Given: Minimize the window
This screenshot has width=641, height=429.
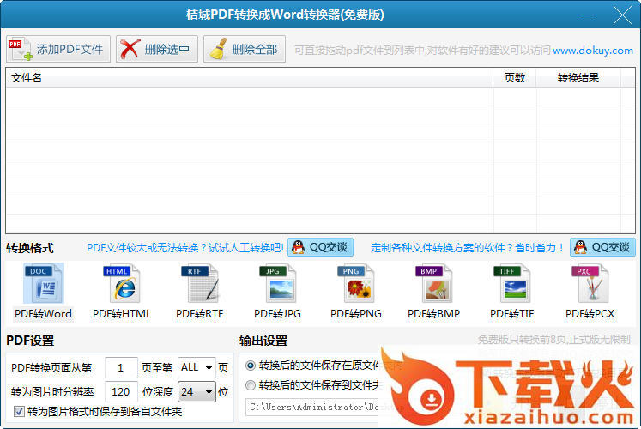Looking at the screenshot, I should pos(588,15).
